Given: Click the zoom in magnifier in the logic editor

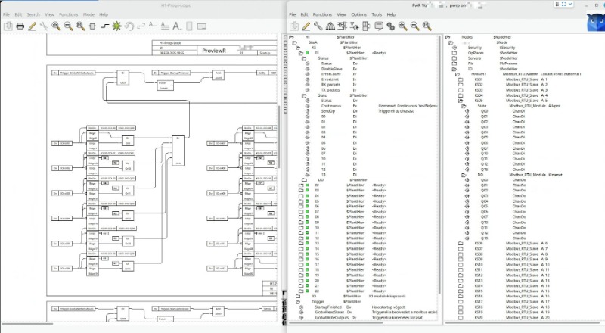Looking at the screenshot, I should (57, 26).
